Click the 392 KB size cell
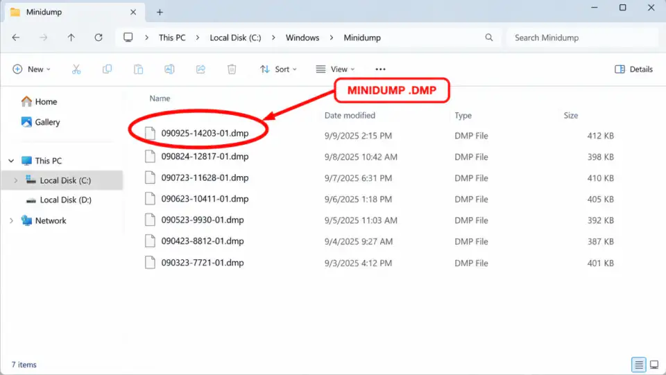 [600, 220]
